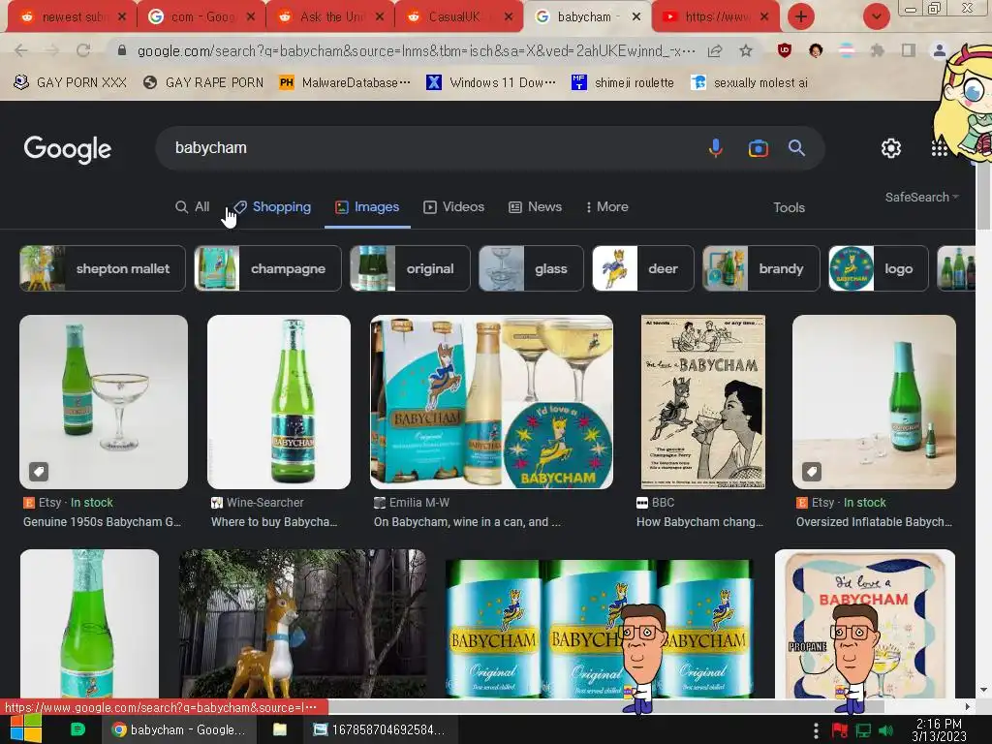992x744 pixels.
Task: Open the uBlock Origin extension icon
Action: [785, 50]
